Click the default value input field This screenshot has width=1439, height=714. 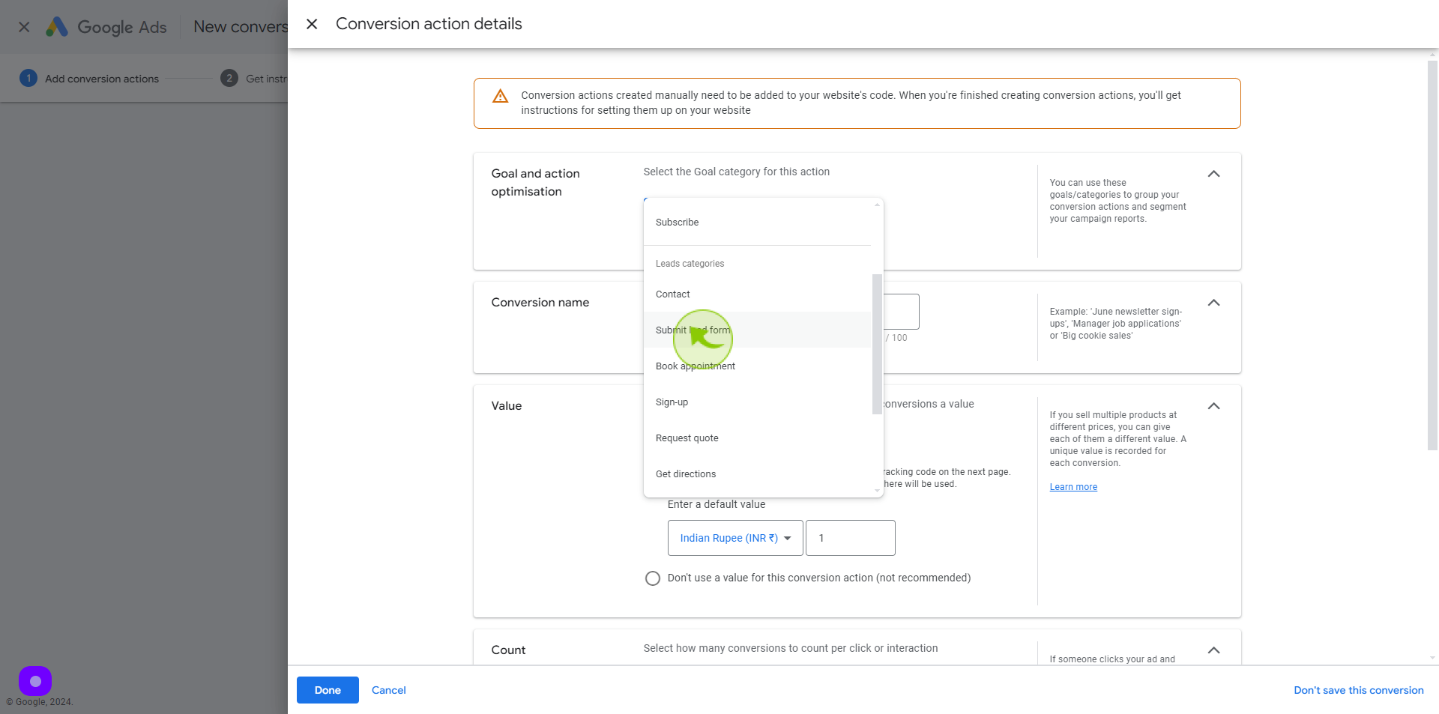coord(851,538)
